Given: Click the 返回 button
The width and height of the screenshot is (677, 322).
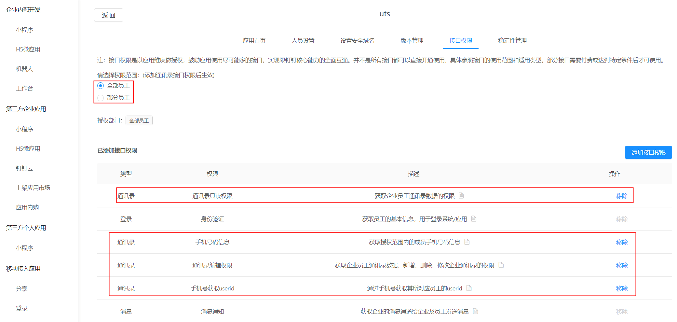Looking at the screenshot, I should click(x=108, y=15).
